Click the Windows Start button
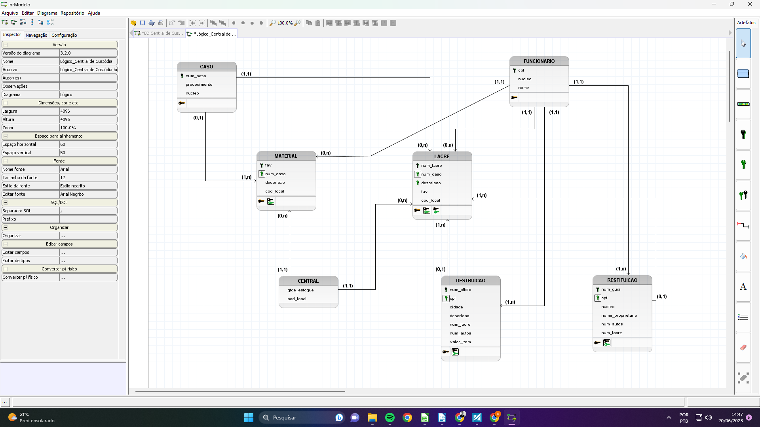Screen dimensions: 760x427 pos(249,418)
